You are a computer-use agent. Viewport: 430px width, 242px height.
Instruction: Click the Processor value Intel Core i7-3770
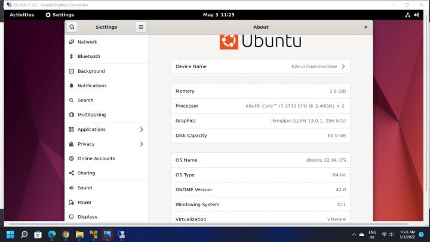(295, 106)
